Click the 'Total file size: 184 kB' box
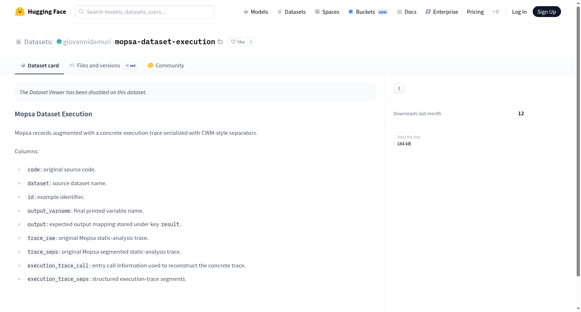 pyautogui.click(x=409, y=141)
